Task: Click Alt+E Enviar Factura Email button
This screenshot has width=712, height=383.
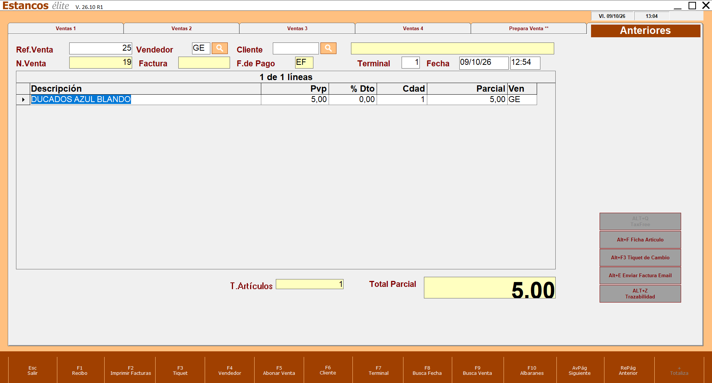Action: tap(640, 275)
